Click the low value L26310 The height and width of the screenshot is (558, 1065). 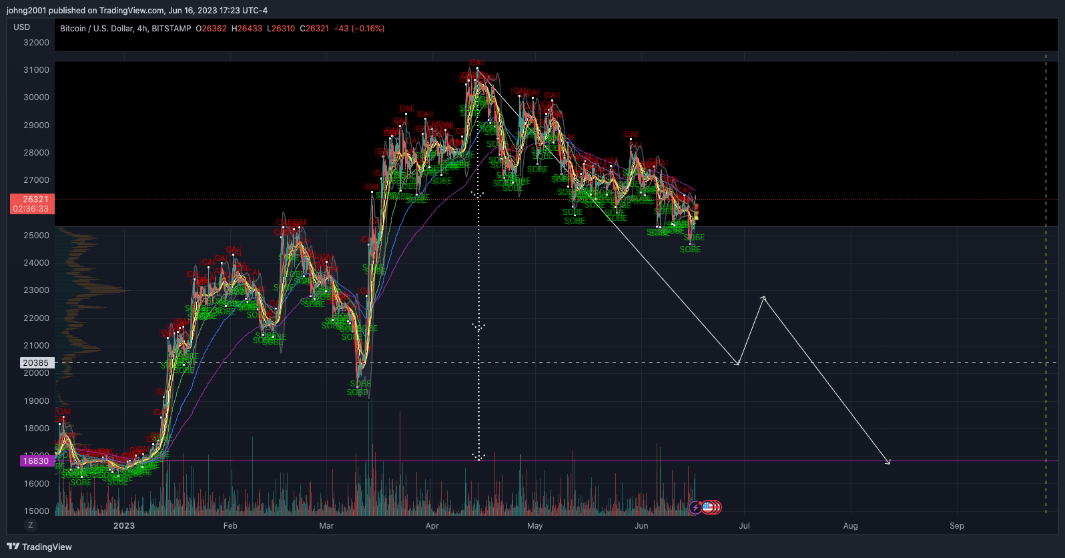tap(281, 29)
